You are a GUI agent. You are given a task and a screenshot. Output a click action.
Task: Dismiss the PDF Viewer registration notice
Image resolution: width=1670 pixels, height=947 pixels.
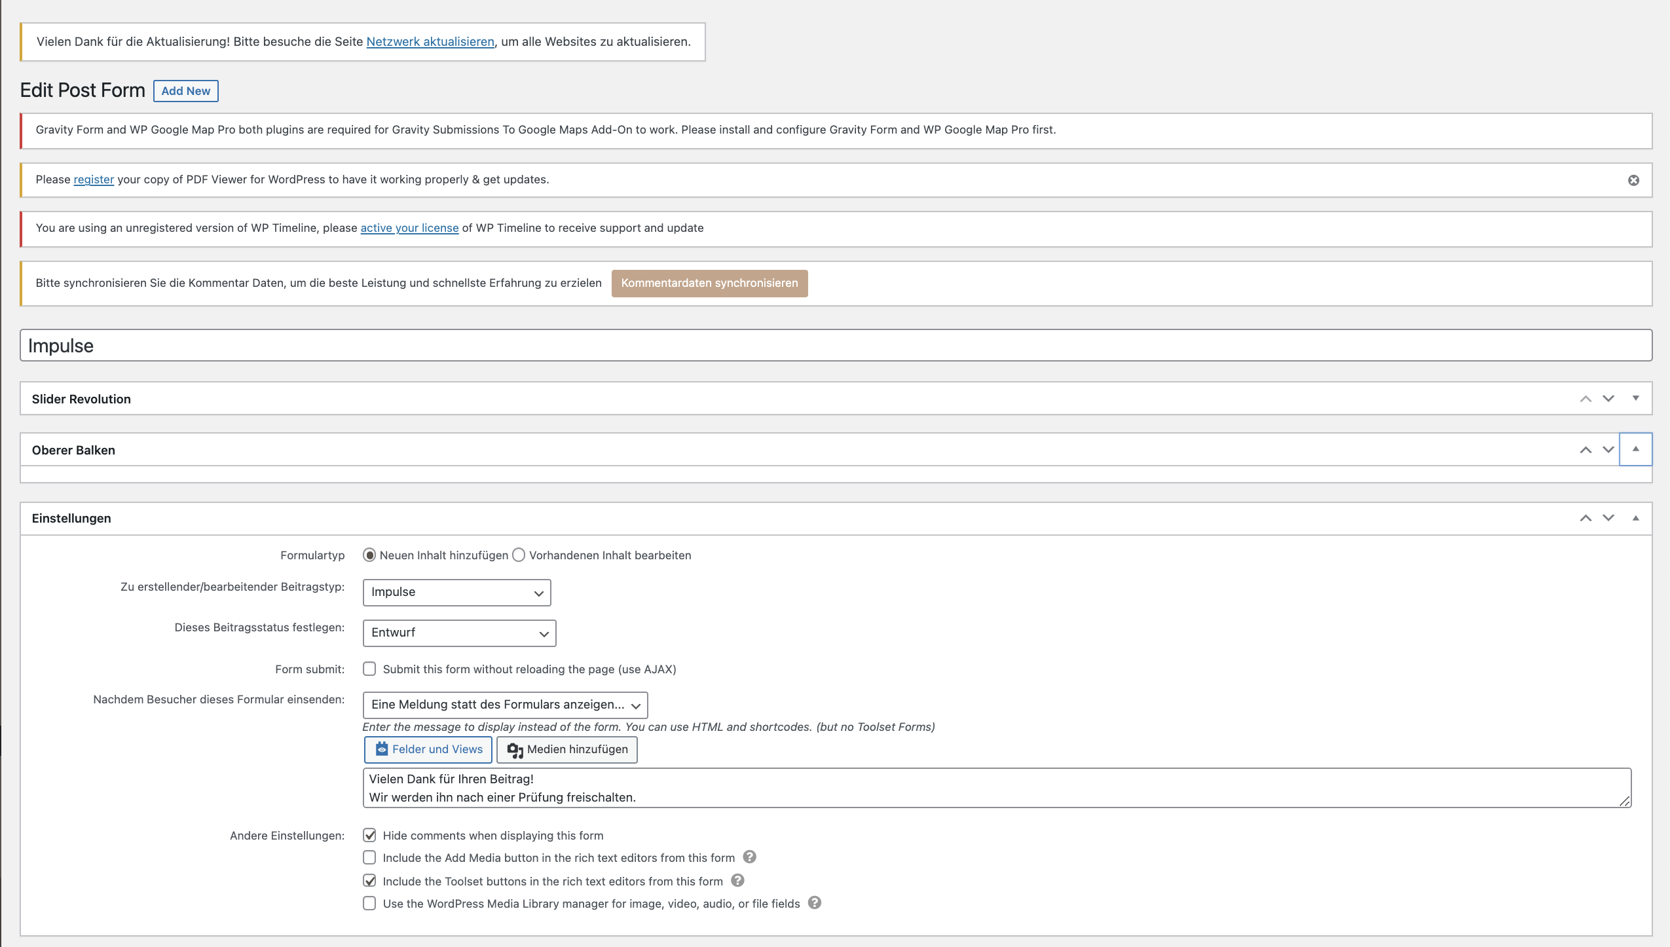(1633, 180)
